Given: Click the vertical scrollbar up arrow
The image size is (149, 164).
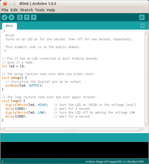Looking at the screenshot, I should click(x=146, y=32).
